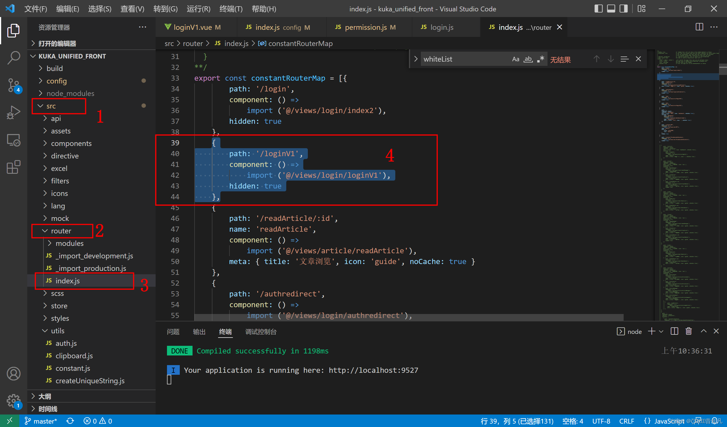
Task: Open the Remote Explorer view
Action: (x=14, y=140)
